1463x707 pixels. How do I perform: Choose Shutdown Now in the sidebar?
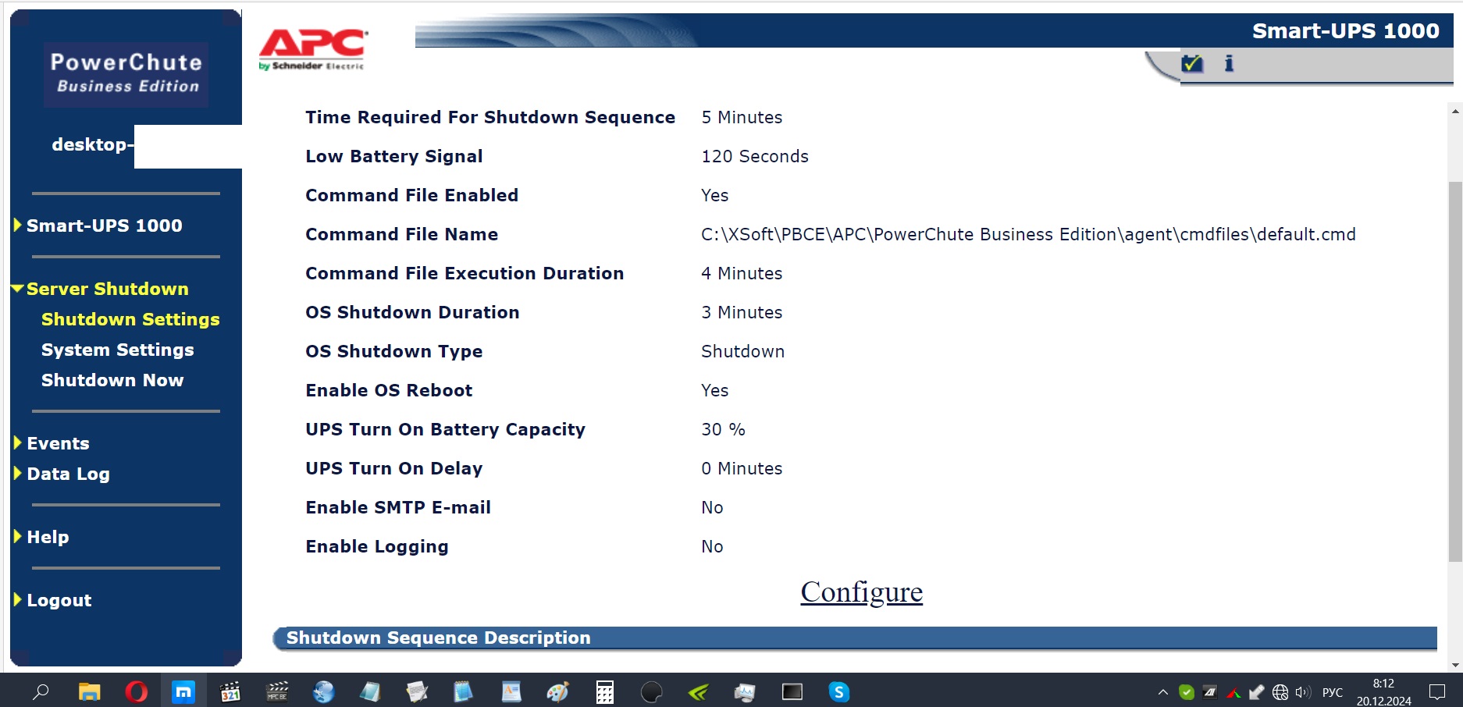pyautogui.click(x=112, y=380)
